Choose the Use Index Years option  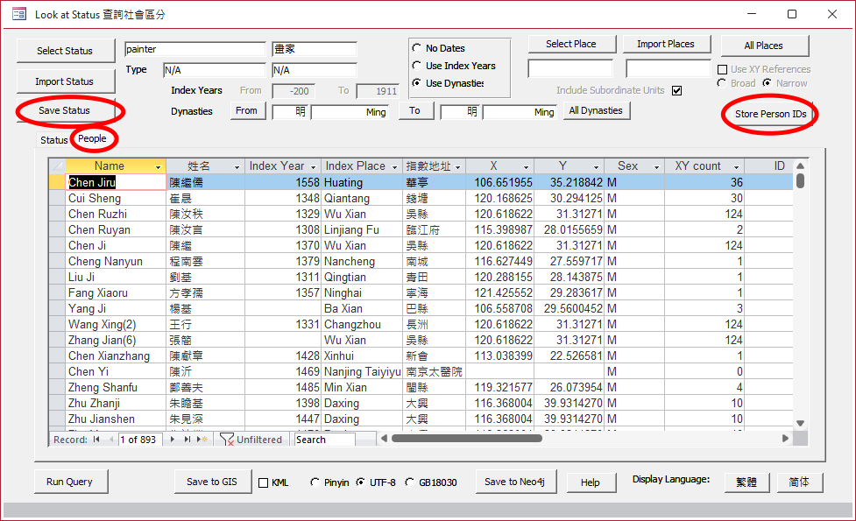(x=416, y=66)
